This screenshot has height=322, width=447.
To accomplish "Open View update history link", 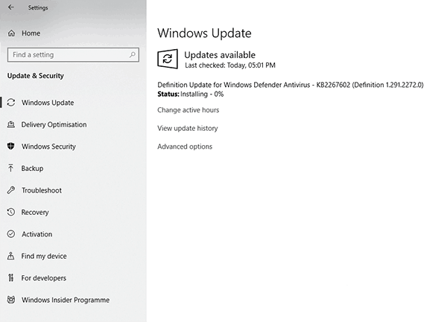I will pos(187,128).
